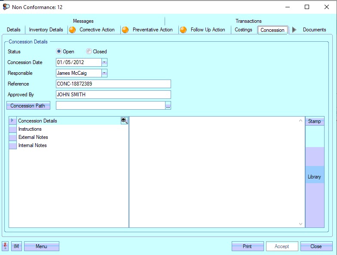This screenshot has width=337, height=255.
Task: Open the Concession Date calendar dropdown
Action: [104, 62]
